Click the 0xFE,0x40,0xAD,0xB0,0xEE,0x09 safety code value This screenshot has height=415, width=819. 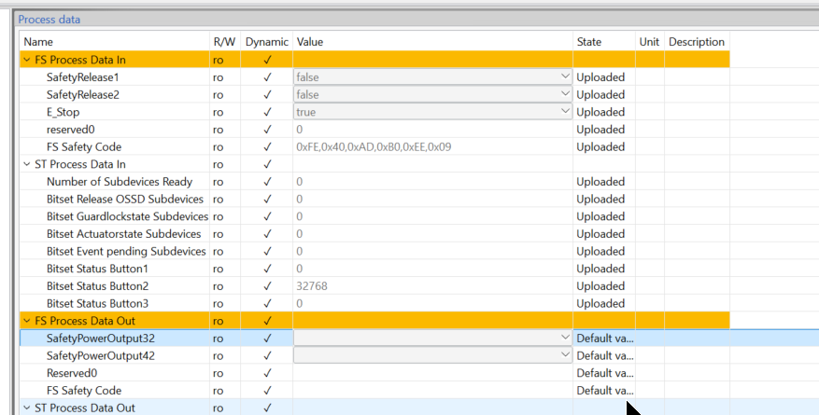(x=374, y=147)
